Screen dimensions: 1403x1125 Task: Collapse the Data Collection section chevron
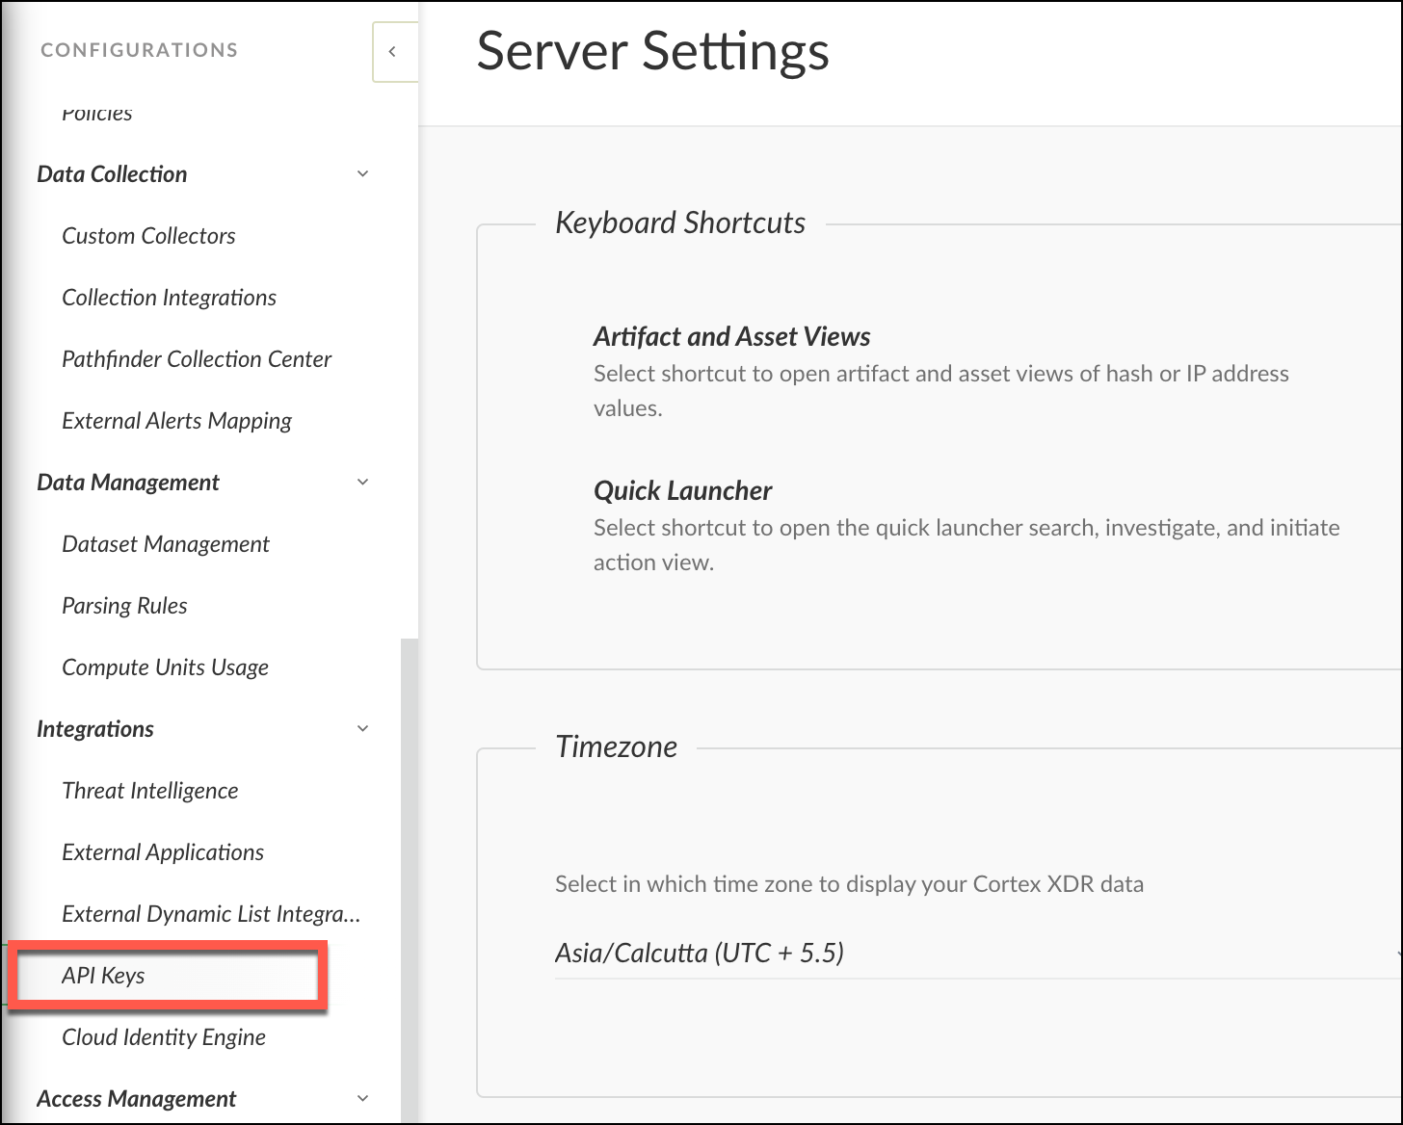362,174
